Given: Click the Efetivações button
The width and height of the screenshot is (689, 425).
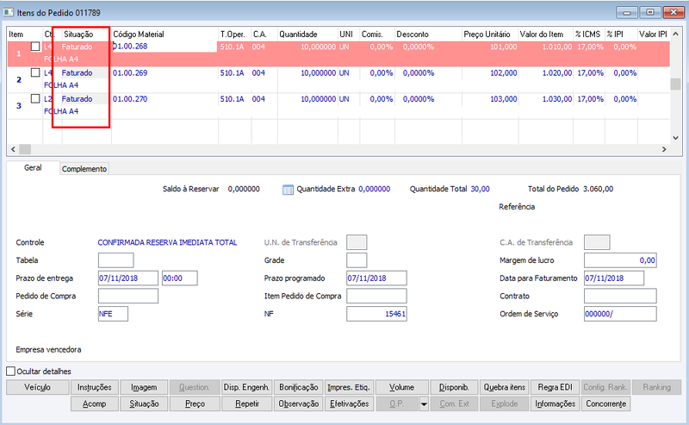Looking at the screenshot, I should tap(350, 404).
